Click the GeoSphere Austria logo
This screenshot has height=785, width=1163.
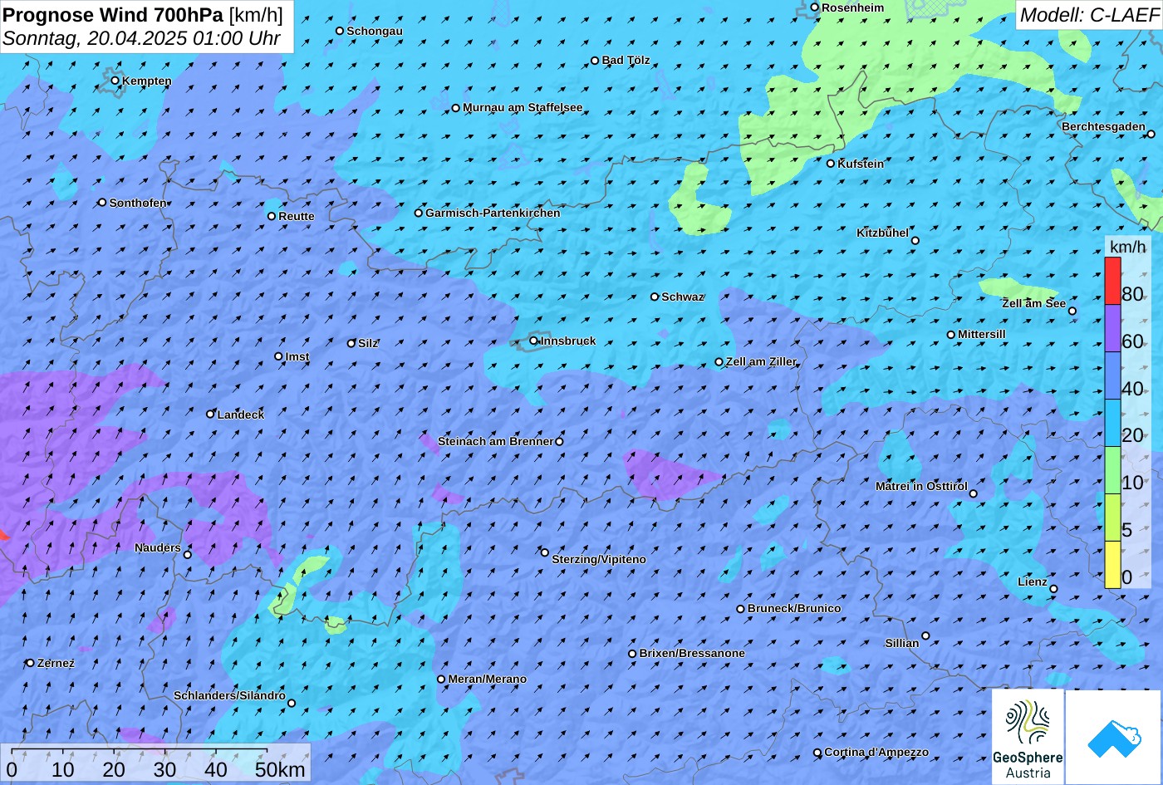(x=1028, y=737)
